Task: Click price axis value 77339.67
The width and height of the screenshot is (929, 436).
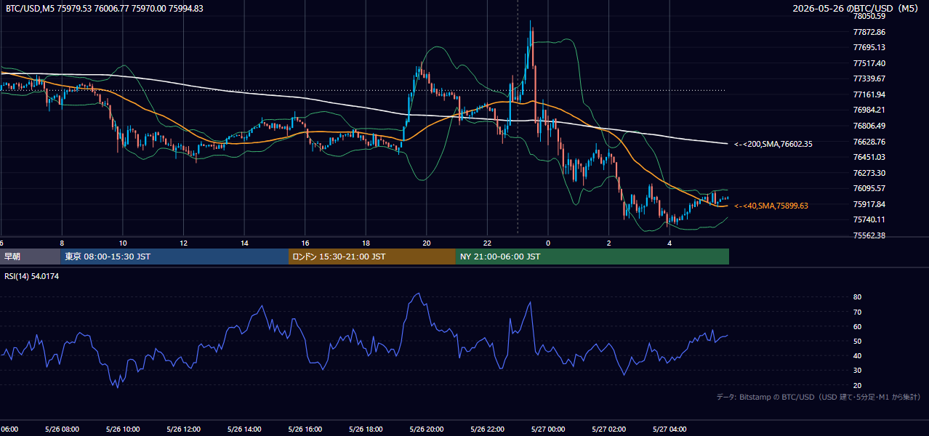Action: coord(869,78)
